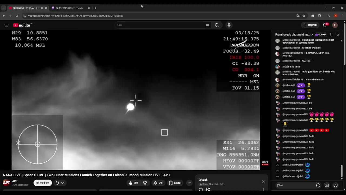Open playlist panel three-dot menu
346x195 pixels.
click(263, 190)
